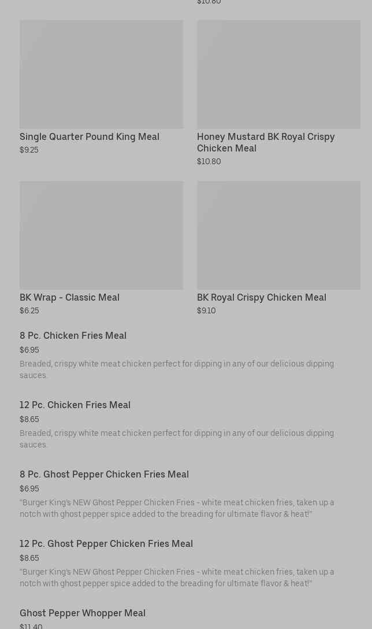Select the Ghost Pepper Whopper Meal item
Image resolution: width=372 pixels, height=629 pixels.
[x=83, y=613]
